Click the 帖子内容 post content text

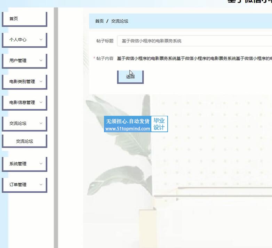[194, 58]
